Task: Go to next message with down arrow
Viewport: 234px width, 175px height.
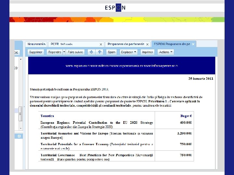Action: 91,52
